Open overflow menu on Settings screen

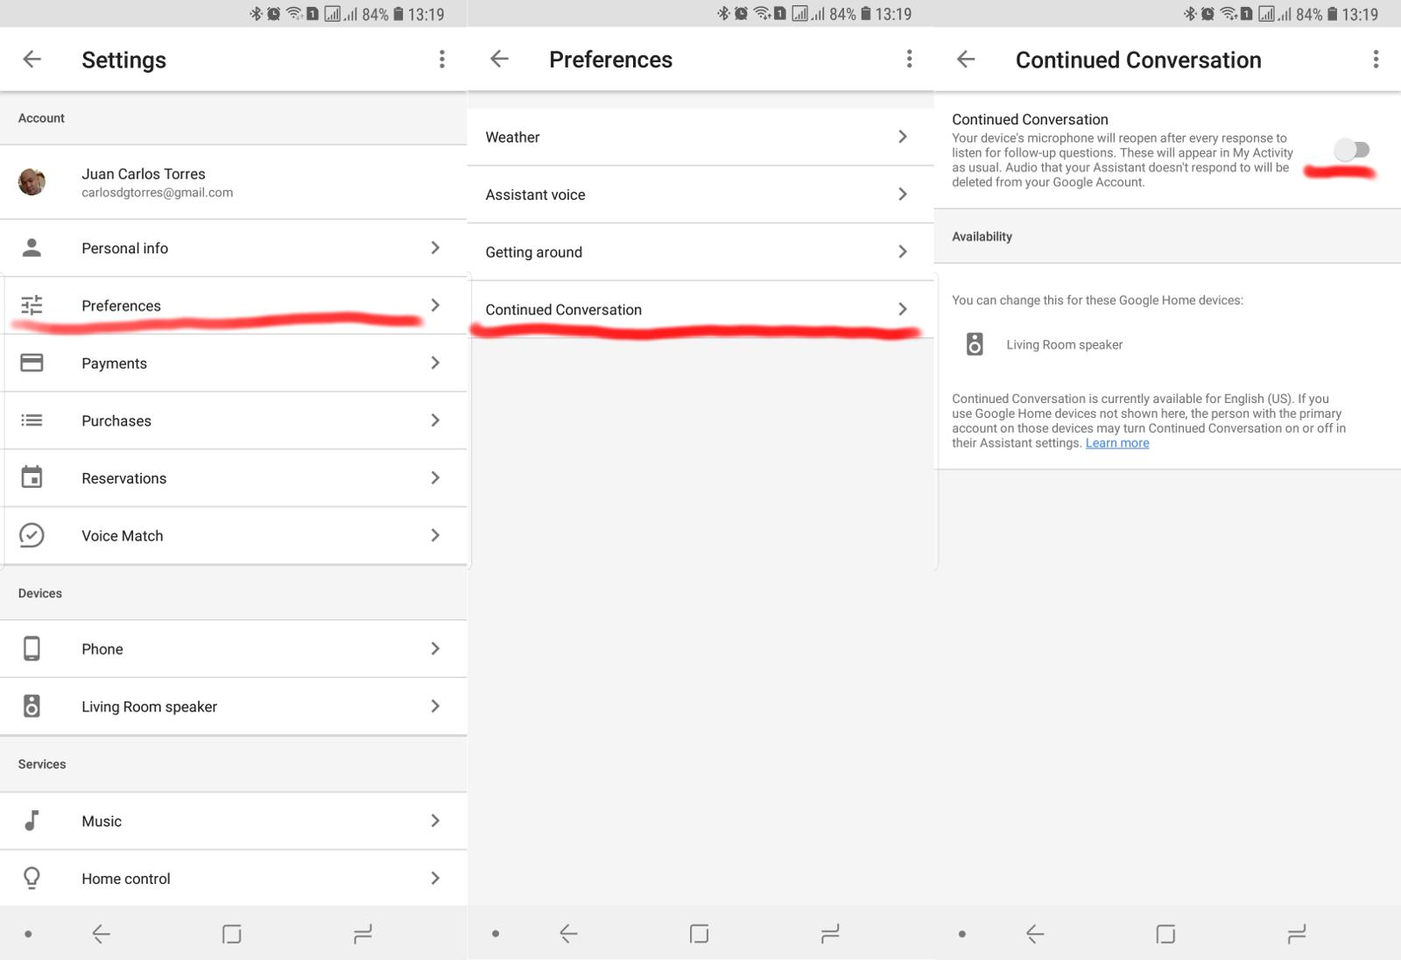click(x=441, y=60)
